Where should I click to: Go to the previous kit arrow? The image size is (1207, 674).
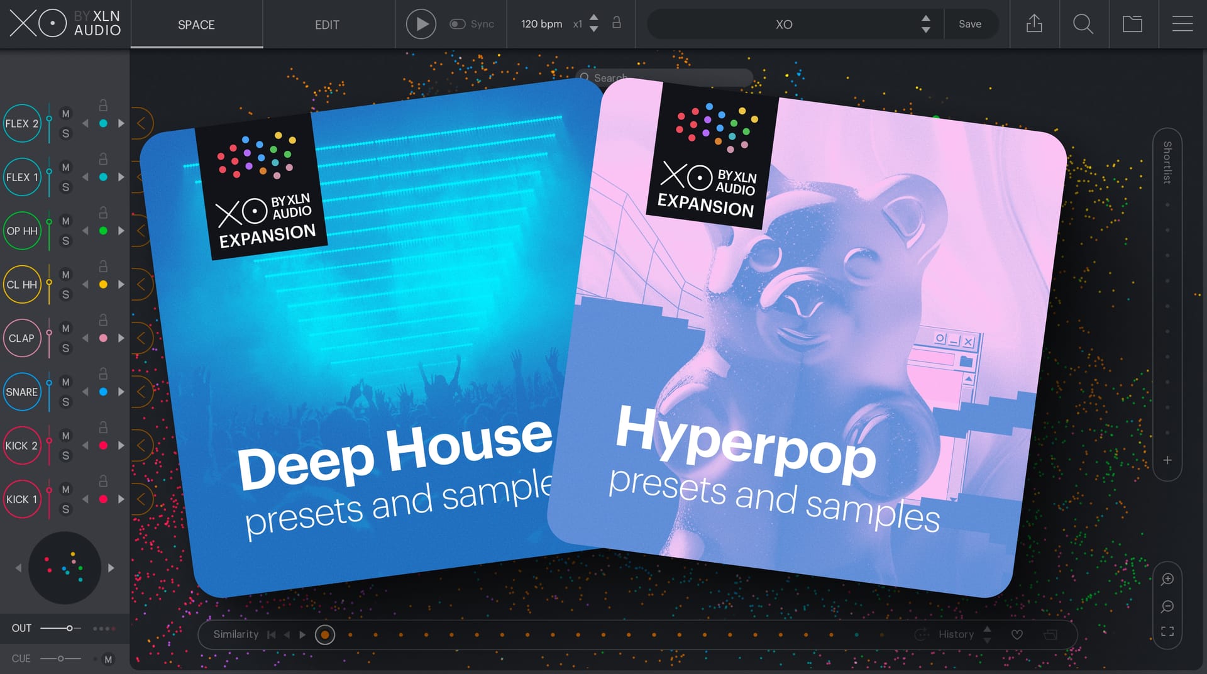tap(18, 568)
